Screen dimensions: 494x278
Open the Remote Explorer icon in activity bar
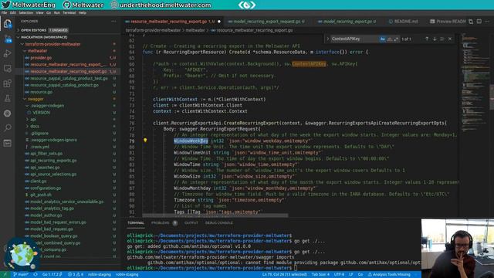coord(7,69)
